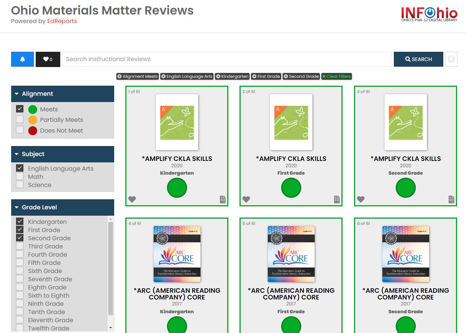Check the Third Grade checkbox

[x=20, y=246]
